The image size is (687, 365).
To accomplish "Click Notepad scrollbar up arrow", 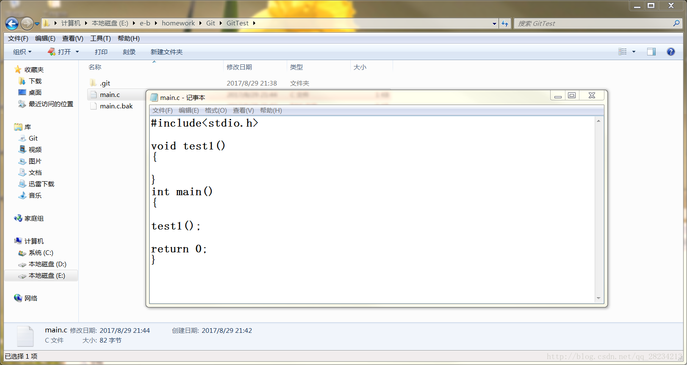I will coord(598,121).
